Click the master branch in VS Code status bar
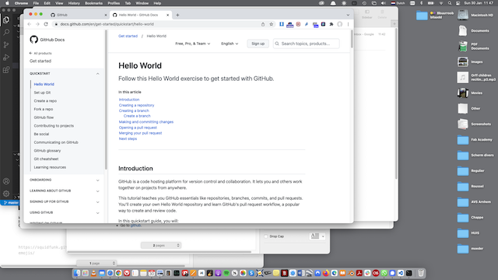Image resolution: width=498 pixels, height=280 pixels. [11, 202]
